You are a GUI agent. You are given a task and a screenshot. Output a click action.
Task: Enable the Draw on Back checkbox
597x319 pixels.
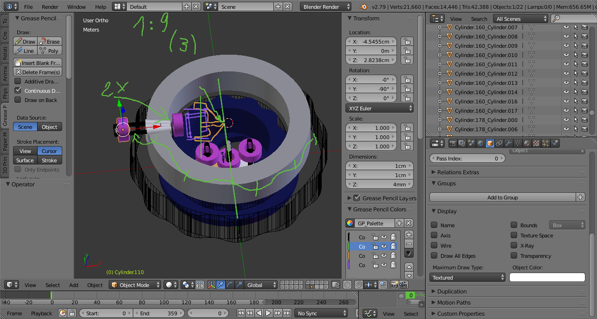point(18,100)
